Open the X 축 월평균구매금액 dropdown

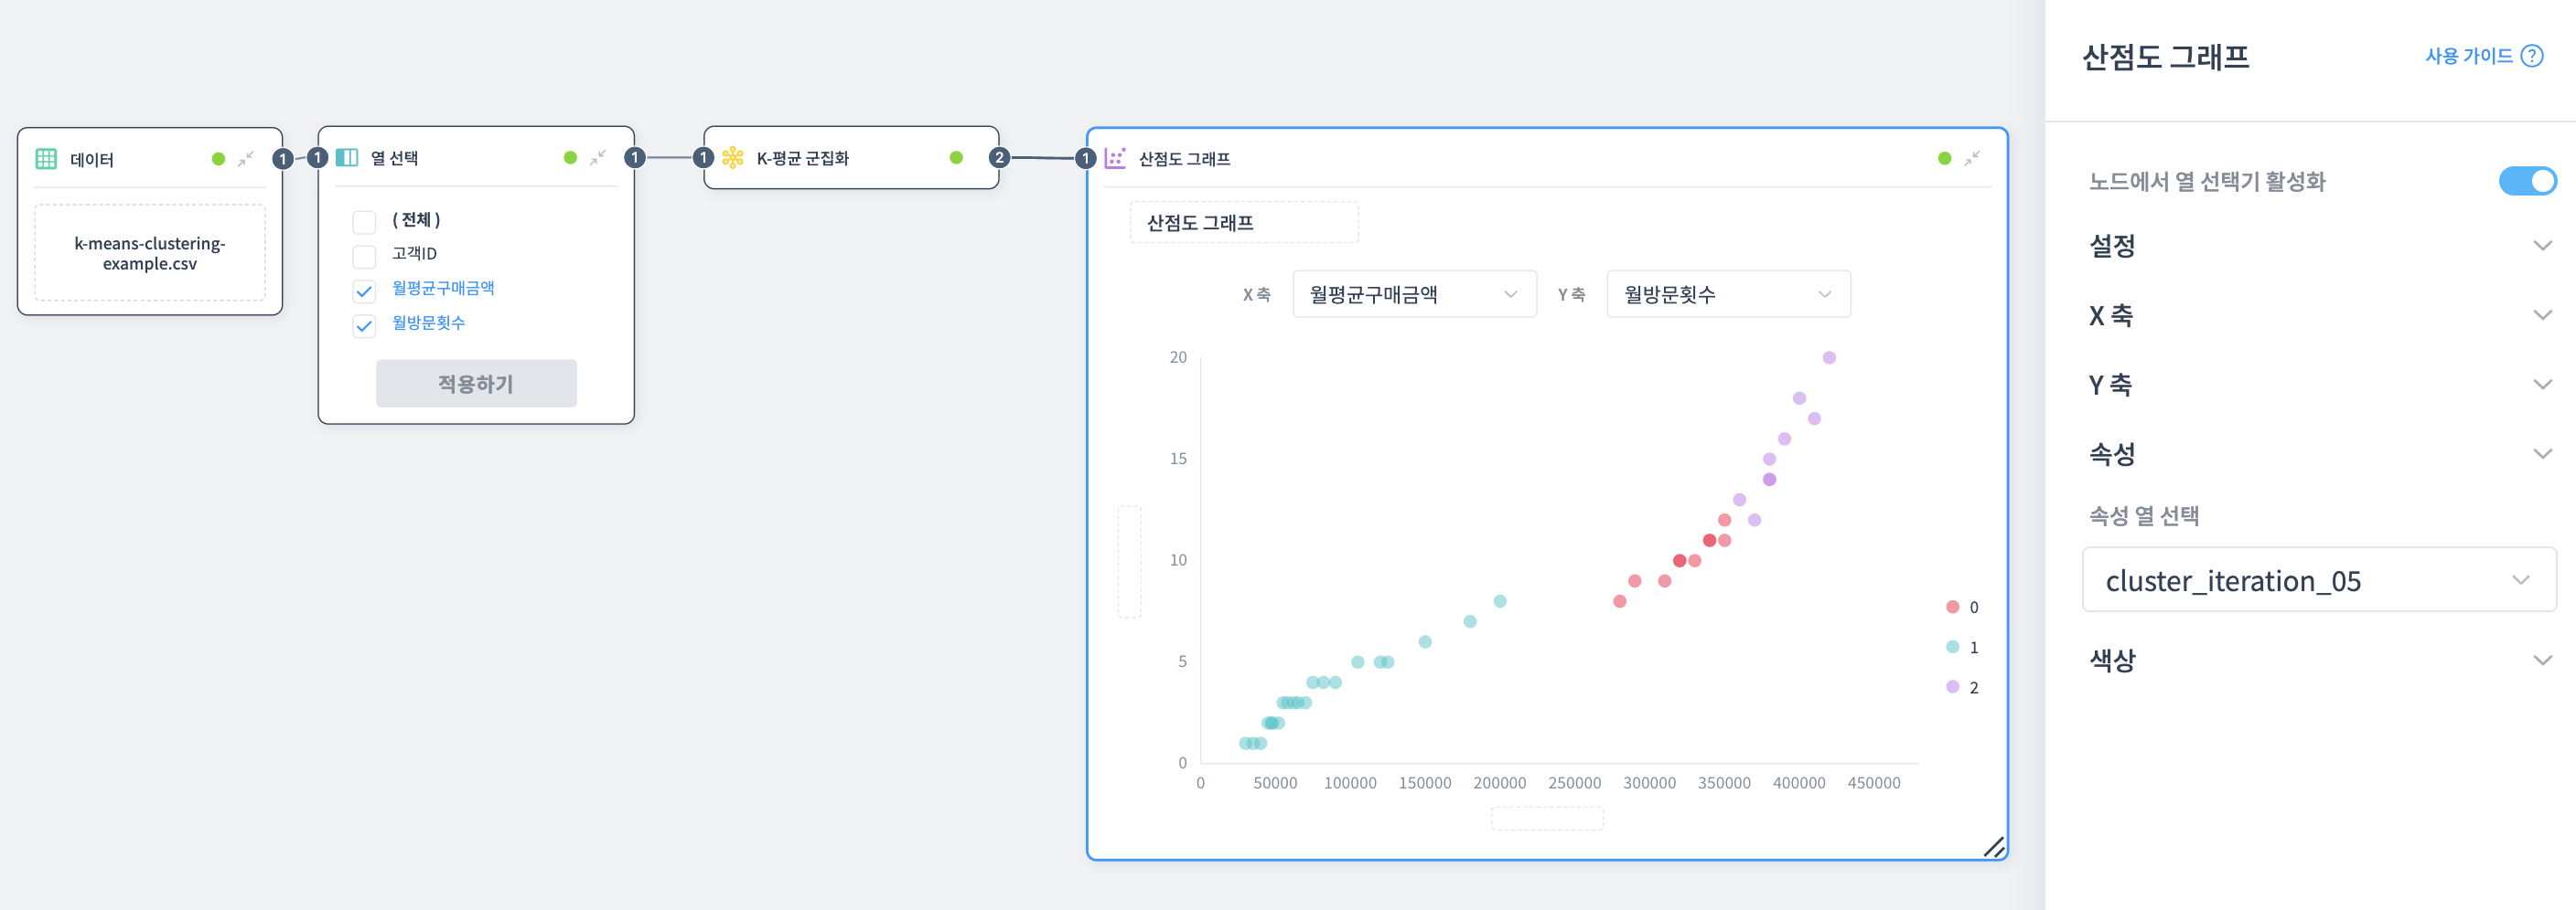[x=1414, y=293]
